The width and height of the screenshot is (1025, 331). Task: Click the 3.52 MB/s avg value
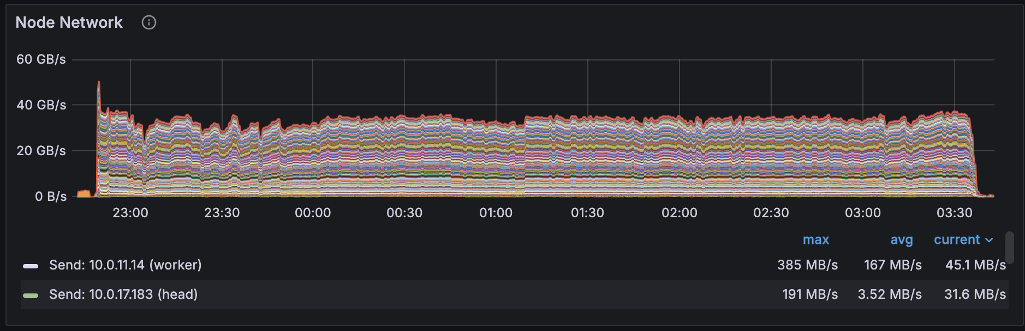click(x=890, y=295)
